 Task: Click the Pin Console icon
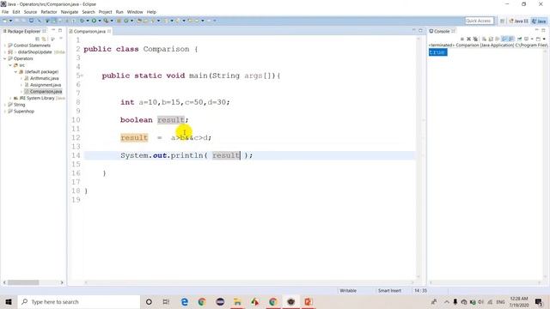(519, 39)
